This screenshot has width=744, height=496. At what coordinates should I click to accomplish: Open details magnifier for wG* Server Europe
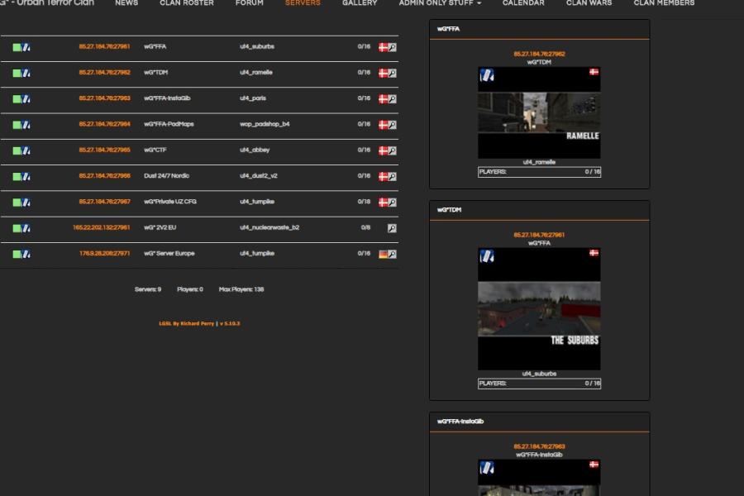coord(392,254)
